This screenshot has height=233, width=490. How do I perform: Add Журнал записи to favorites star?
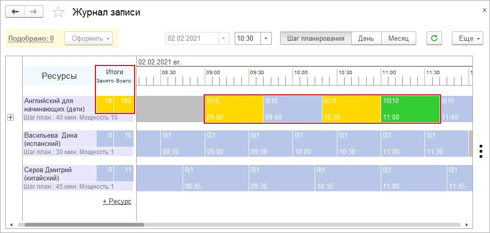pos(59,12)
